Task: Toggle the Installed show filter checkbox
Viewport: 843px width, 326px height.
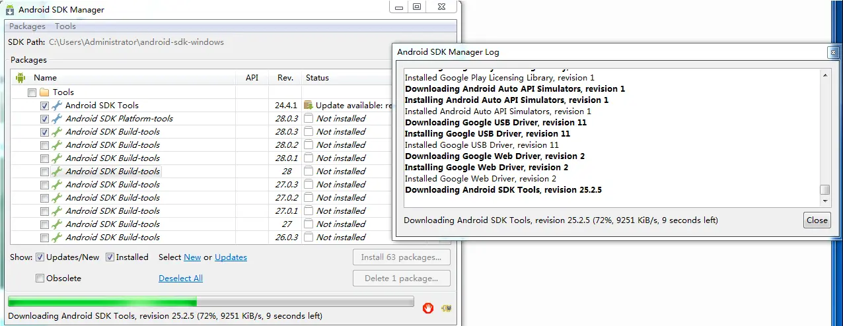Action: (x=110, y=257)
